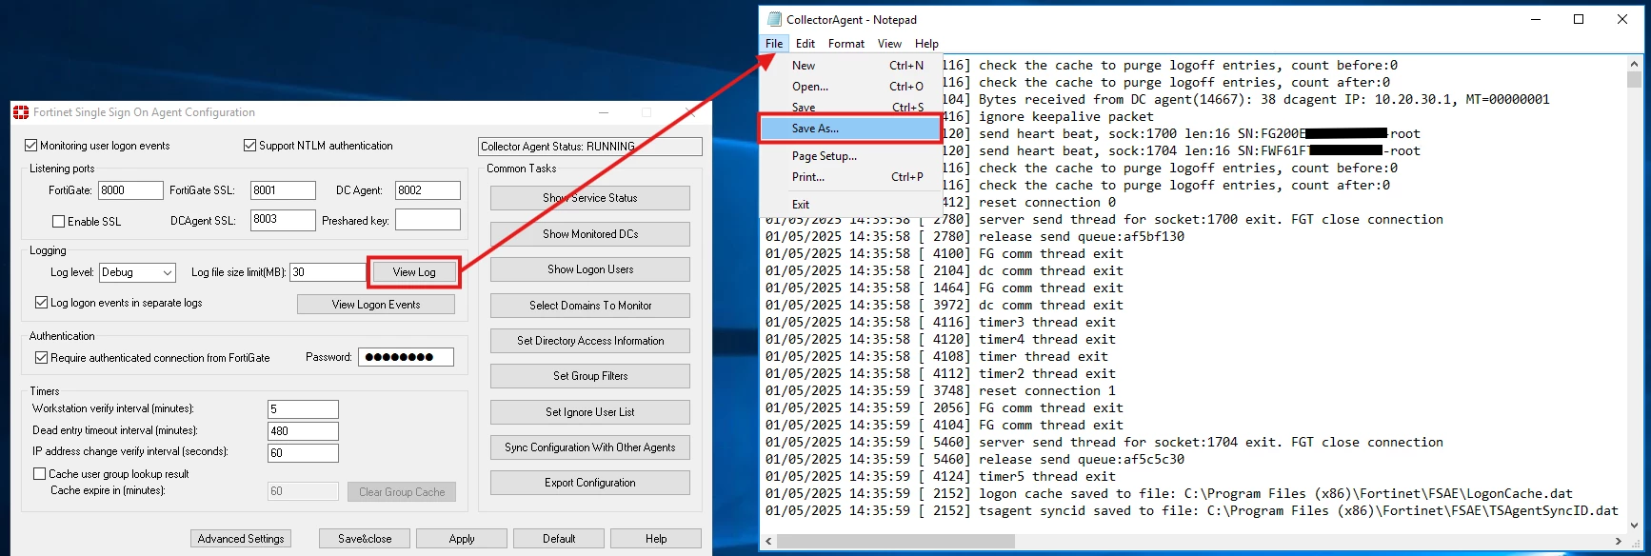Click the Log file size limit field
This screenshot has width=1651, height=556.
tap(328, 272)
